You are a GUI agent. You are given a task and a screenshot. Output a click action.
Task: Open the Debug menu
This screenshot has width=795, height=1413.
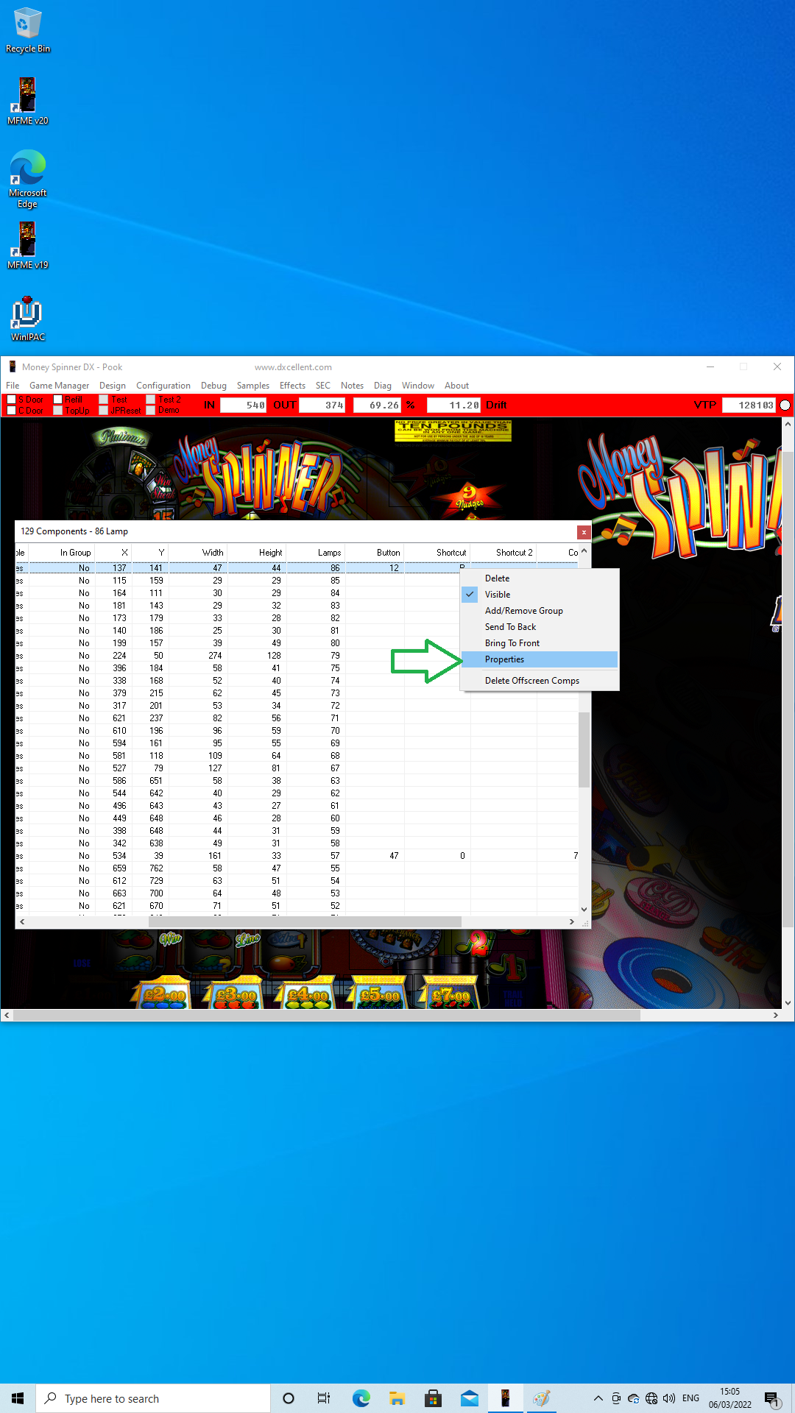click(213, 386)
